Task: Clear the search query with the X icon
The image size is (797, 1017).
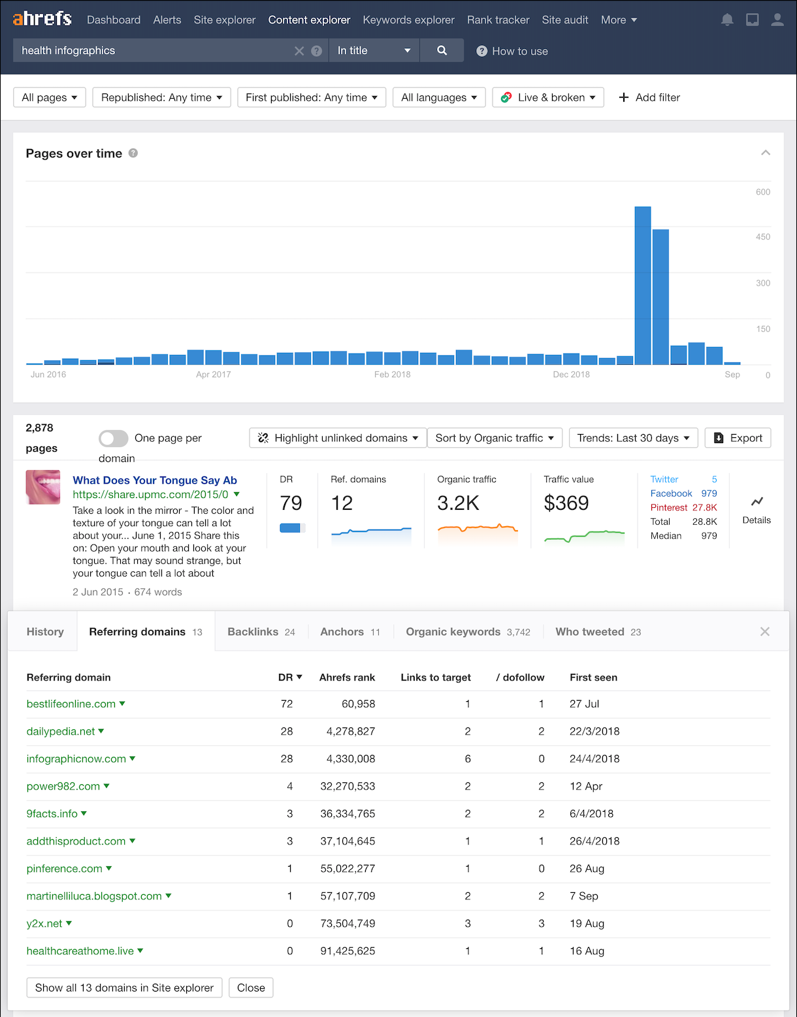Action: pyautogui.click(x=299, y=51)
